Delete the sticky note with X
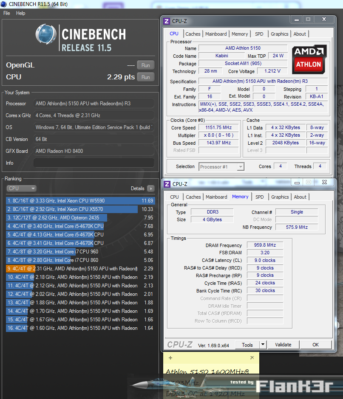 (x=252, y=357)
